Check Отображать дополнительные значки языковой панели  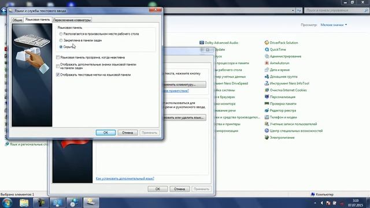pos(97,66)
